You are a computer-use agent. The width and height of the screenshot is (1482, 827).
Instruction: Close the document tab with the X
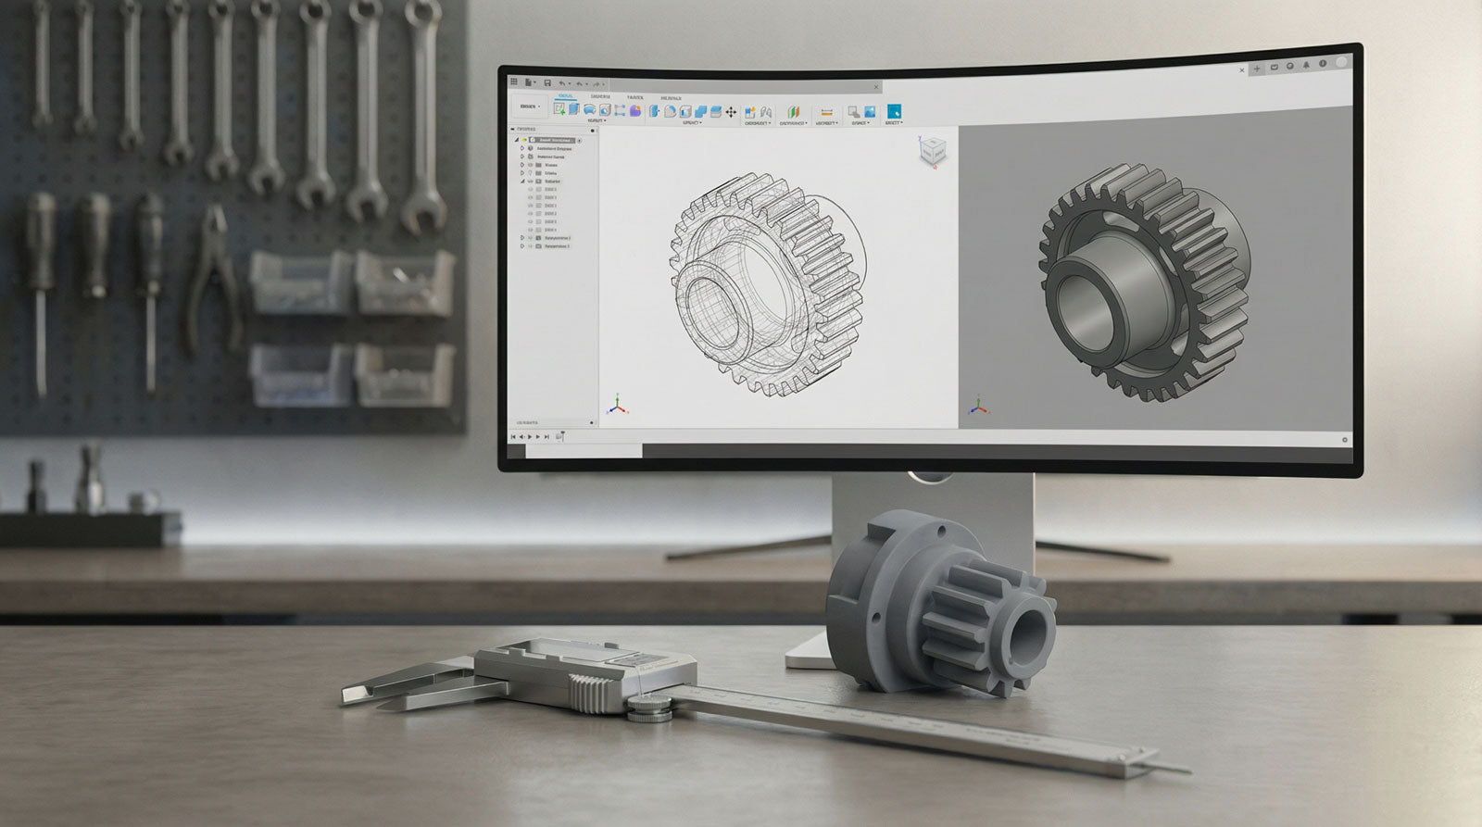click(x=1242, y=70)
